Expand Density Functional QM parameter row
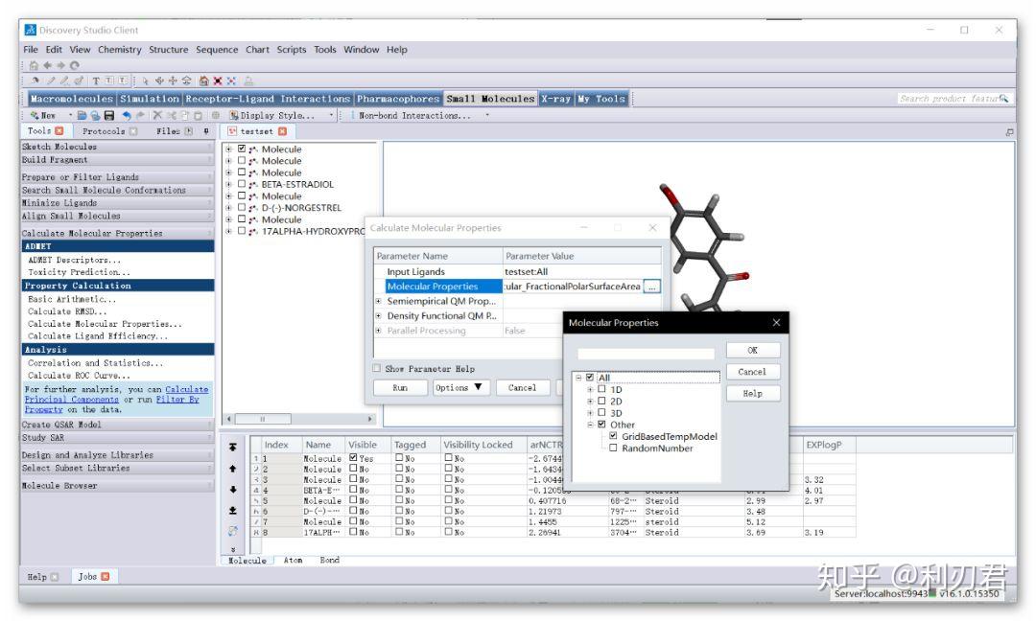The width and height of the screenshot is (1036, 621). pyautogui.click(x=379, y=316)
